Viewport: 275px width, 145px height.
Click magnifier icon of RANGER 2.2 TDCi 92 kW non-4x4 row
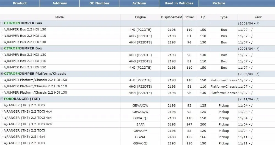click(x=5, y=105)
